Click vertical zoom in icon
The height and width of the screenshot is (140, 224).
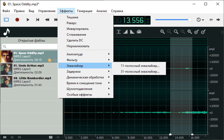click(x=197, y=32)
